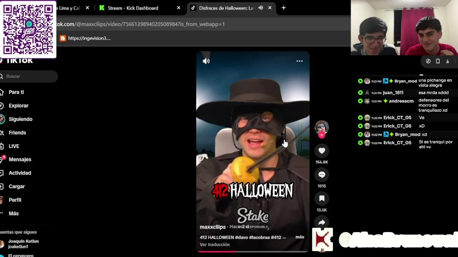458x257 pixels.
Task: Open El cervecero followed account
Action: 21,255
